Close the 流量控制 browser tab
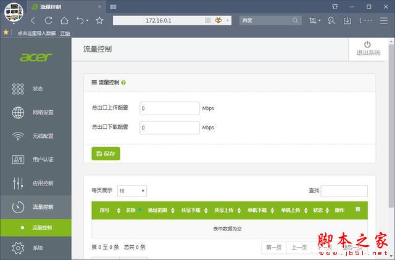 click(x=99, y=7)
